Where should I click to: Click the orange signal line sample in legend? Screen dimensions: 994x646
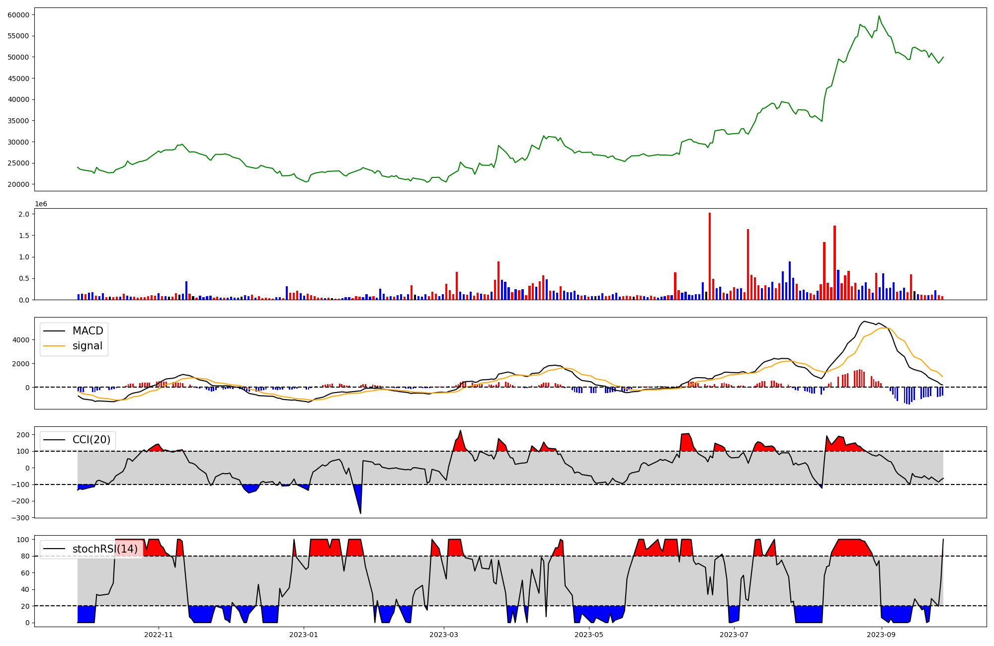pyautogui.click(x=54, y=346)
